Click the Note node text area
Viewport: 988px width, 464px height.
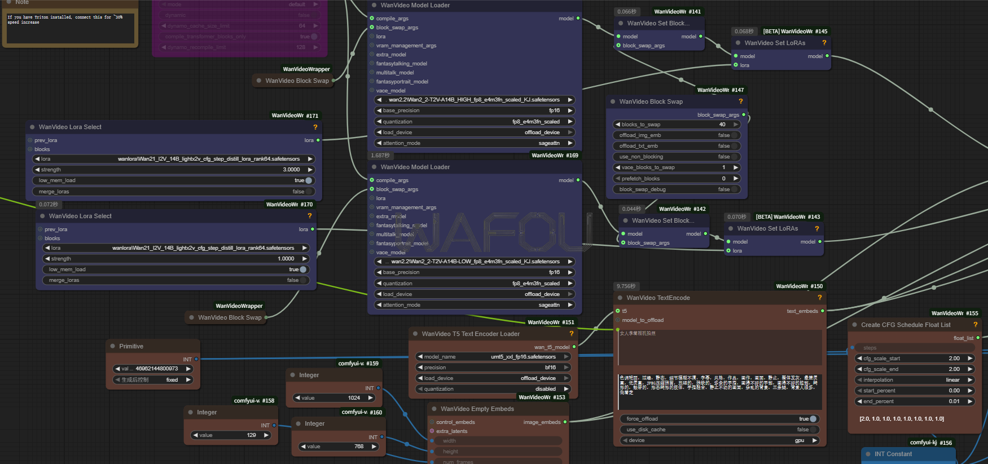(71, 29)
